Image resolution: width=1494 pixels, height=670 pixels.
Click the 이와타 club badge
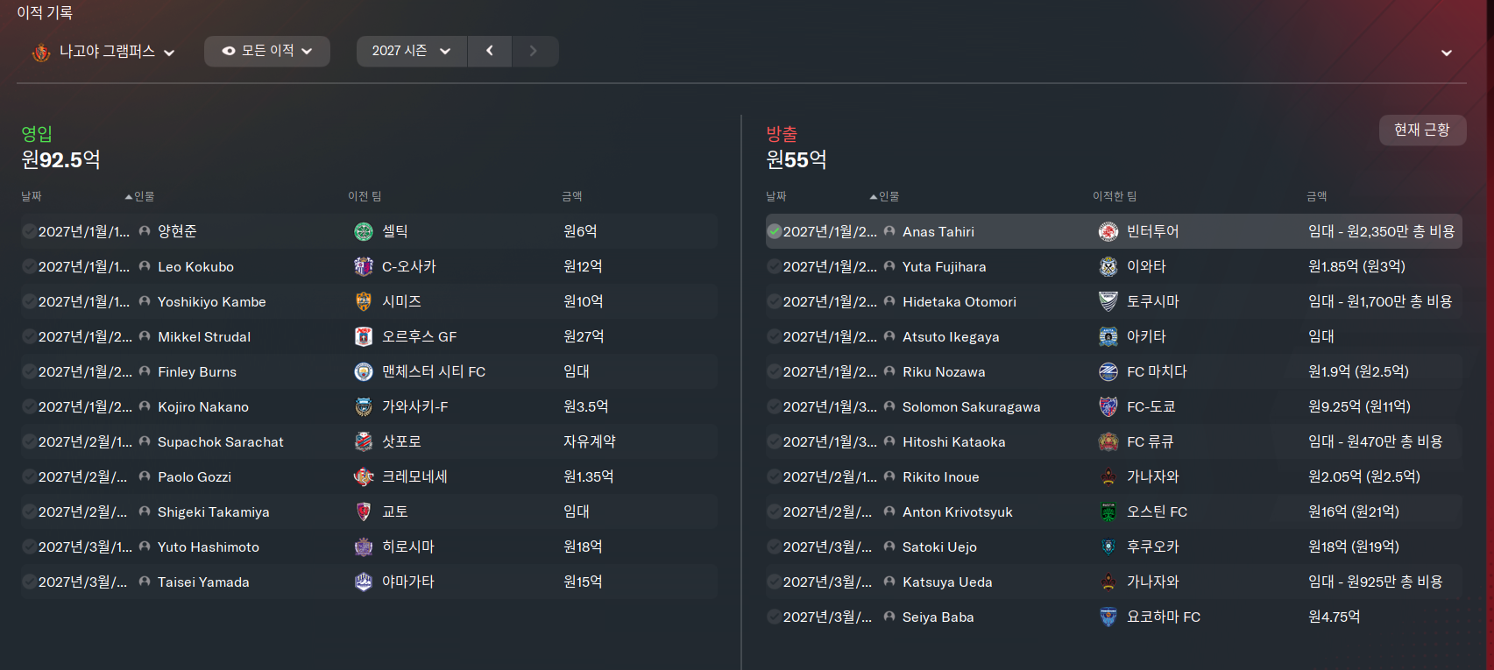click(1108, 266)
